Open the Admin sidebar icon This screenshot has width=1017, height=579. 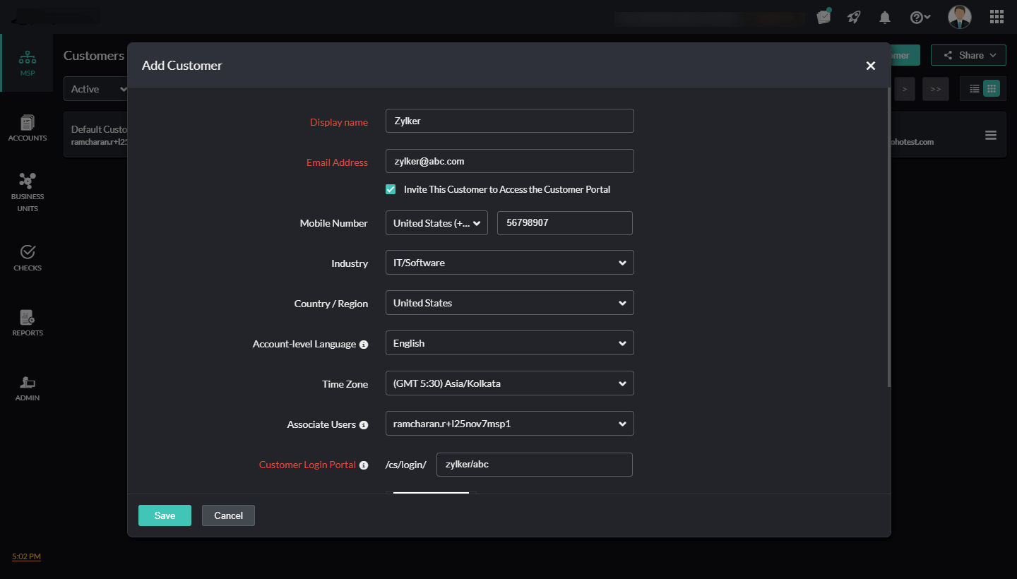[x=28, y=388]
